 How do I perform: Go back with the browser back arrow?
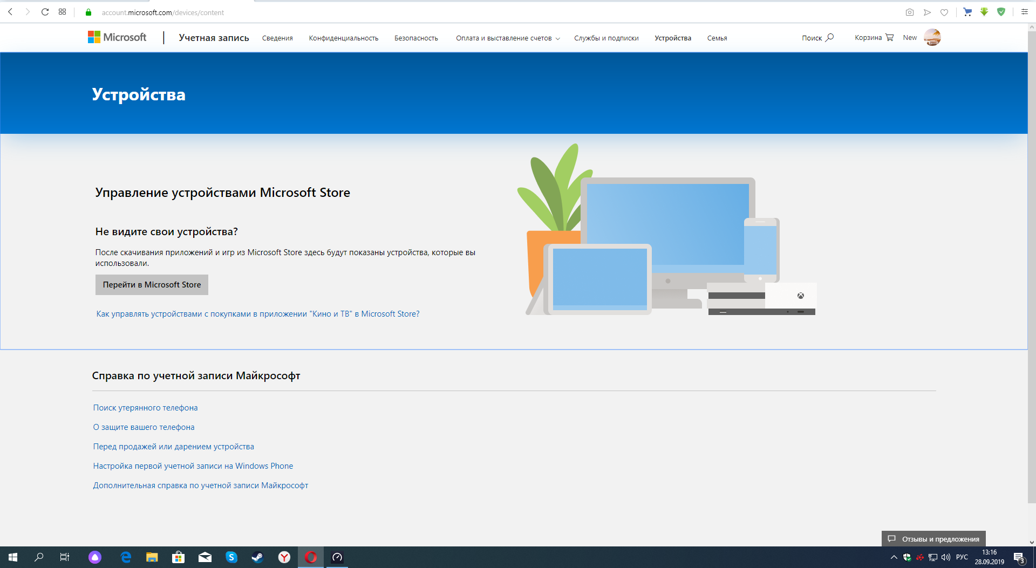(x=10, y=12)
